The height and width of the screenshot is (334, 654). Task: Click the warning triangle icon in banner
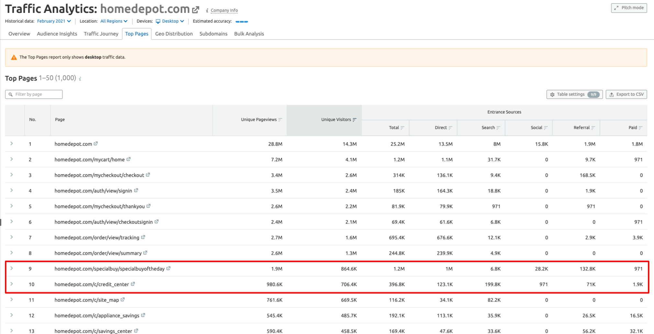[x=14, y=57]
